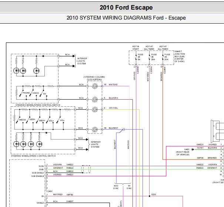Click the splice dot at S233

click(150, 196)
